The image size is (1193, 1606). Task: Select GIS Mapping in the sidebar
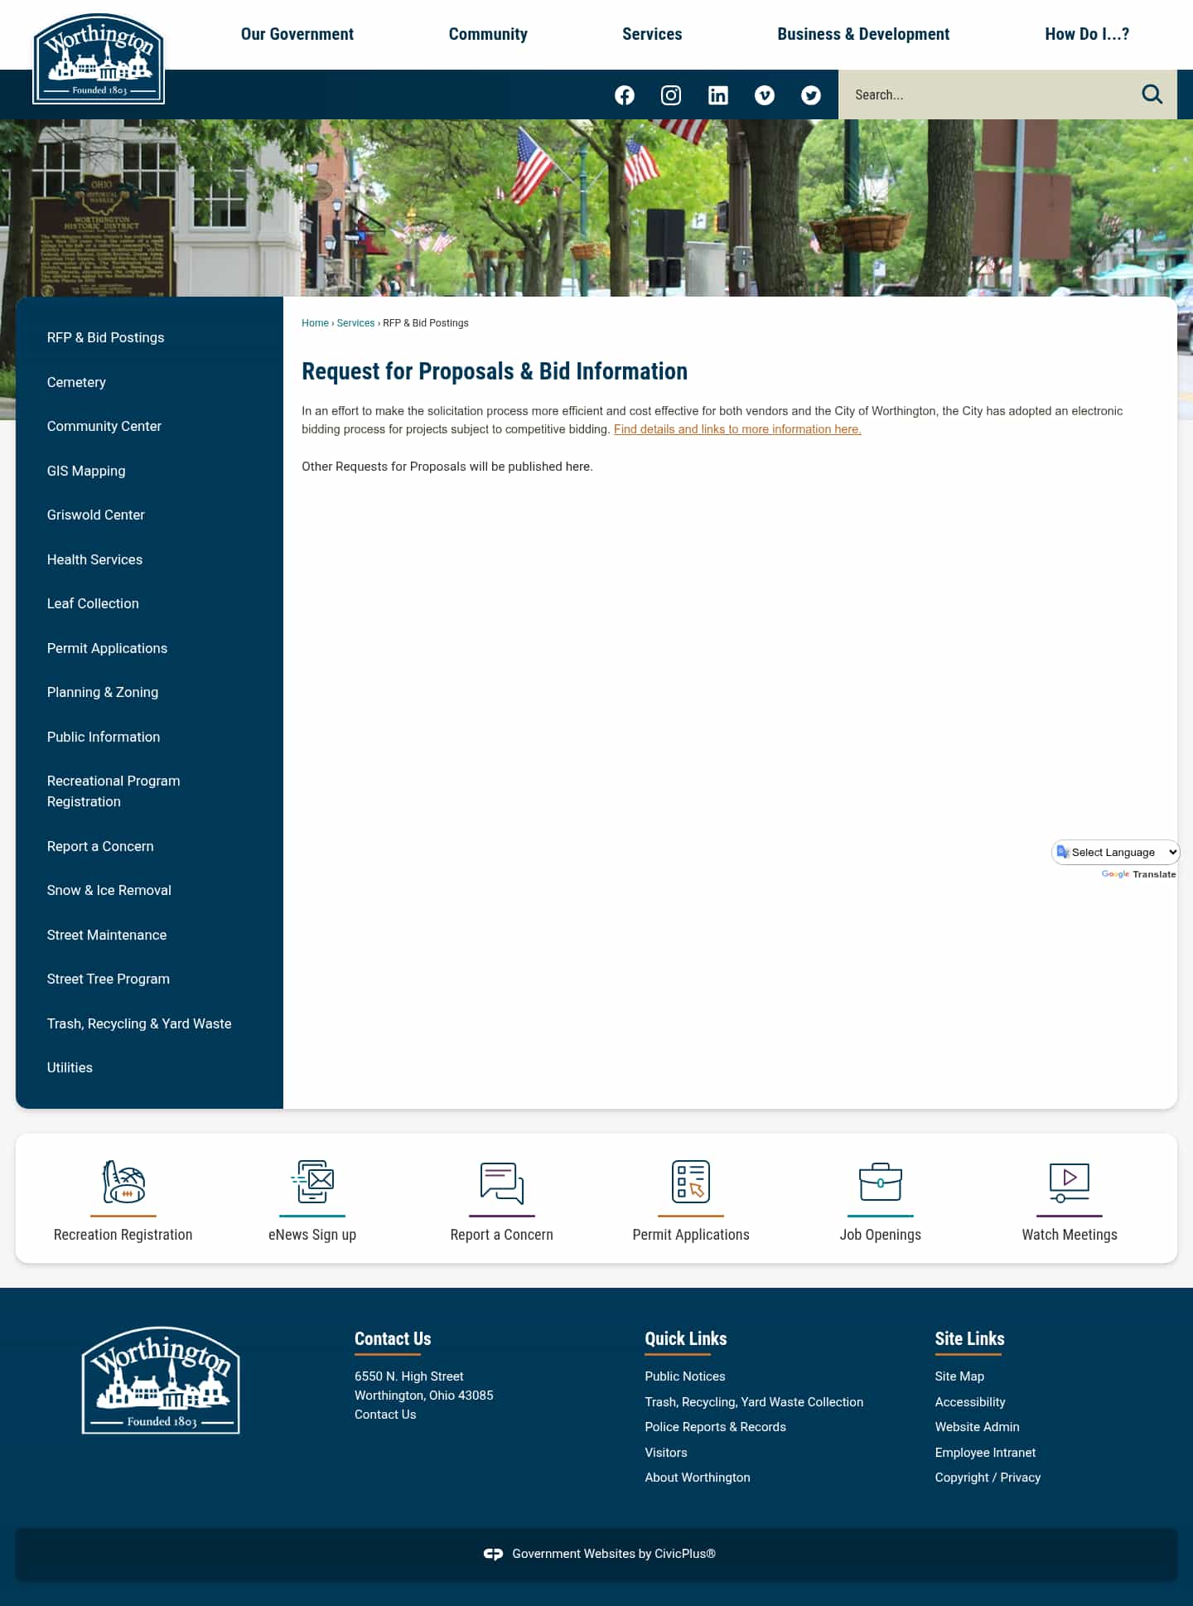(86, 471)
